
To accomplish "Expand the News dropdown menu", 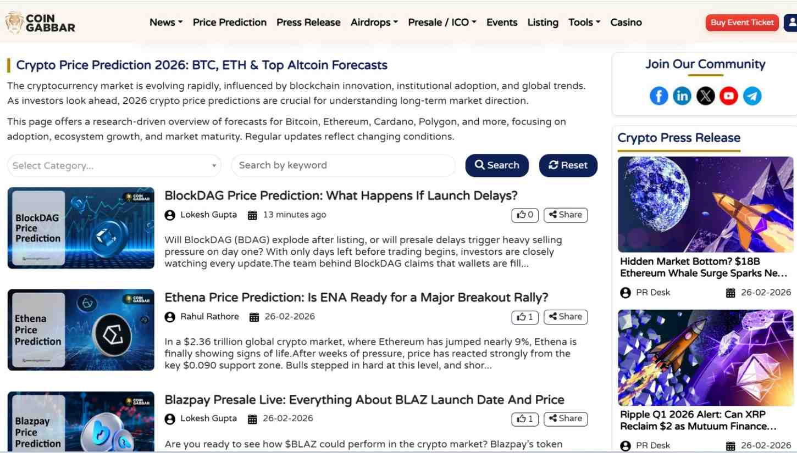I will (166, 23).
